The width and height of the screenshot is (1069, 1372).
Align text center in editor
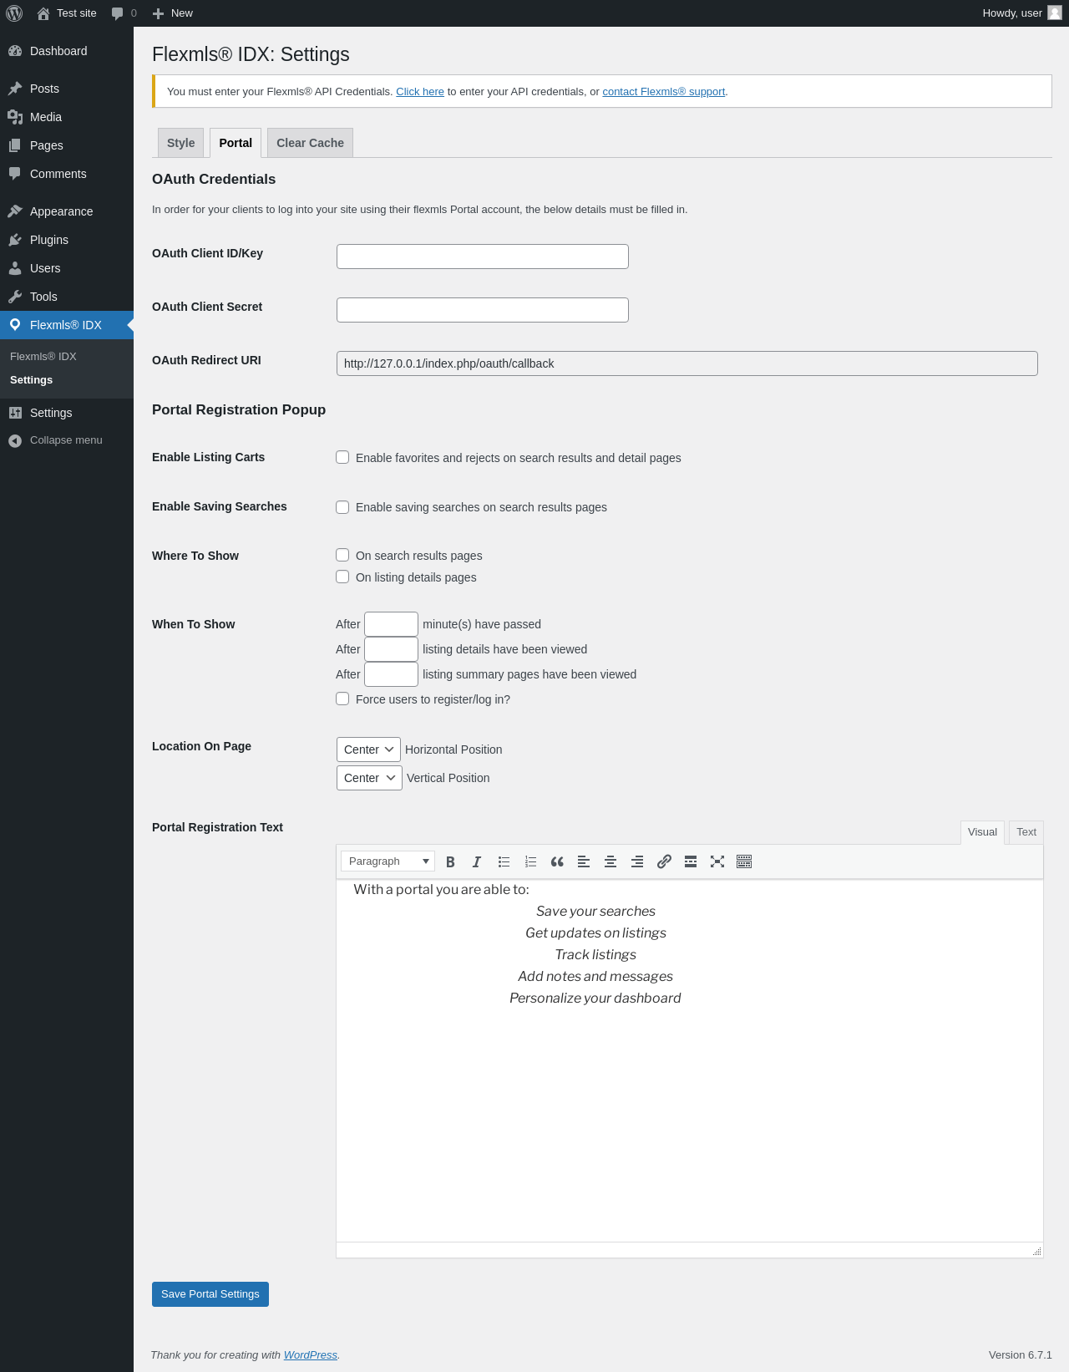[610, 861]
